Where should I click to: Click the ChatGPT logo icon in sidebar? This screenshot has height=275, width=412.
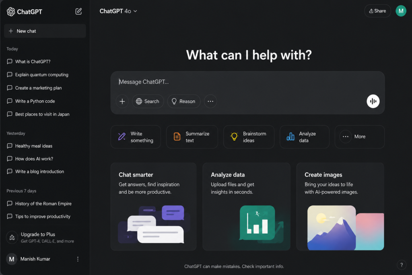(11, 12)
